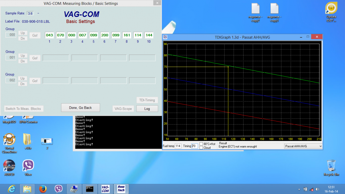Select the Recycle Bin desktop icon
Image resolution: width=345 pixels, height=194 pixels.
pos(331,168)
